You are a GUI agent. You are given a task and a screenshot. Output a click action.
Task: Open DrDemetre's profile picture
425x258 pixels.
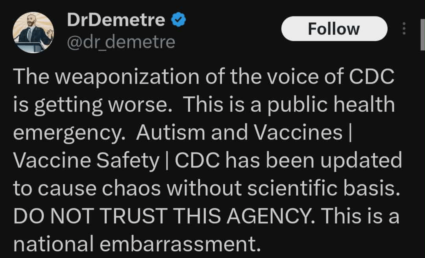33,32
